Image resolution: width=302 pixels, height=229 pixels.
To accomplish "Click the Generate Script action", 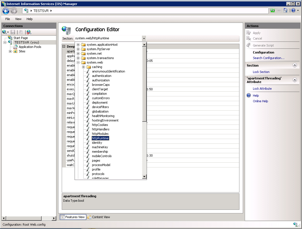I will click(263, 45).
